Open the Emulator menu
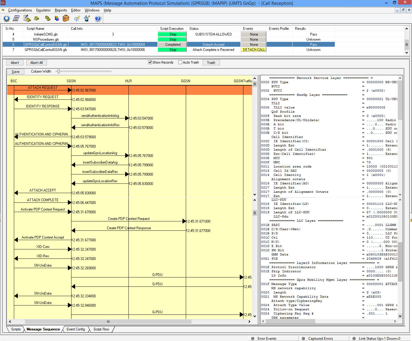The width and height of the screenshot is (412, 341). point(43,10)
